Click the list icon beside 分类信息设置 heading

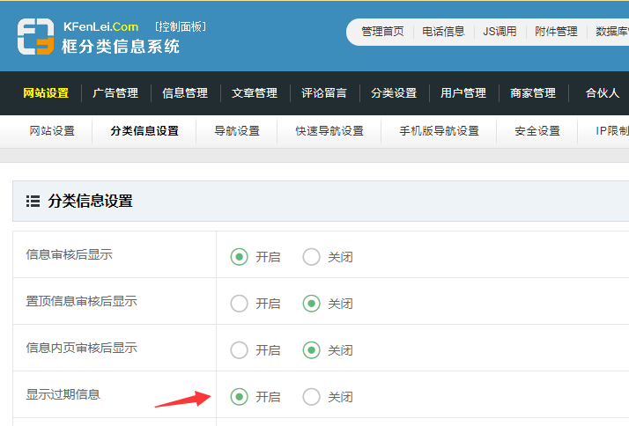33,201
